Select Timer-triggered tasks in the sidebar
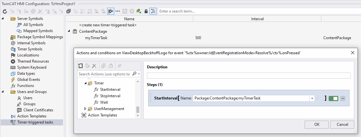The height and width of the screenshot is (137, 361). (32, 122)
